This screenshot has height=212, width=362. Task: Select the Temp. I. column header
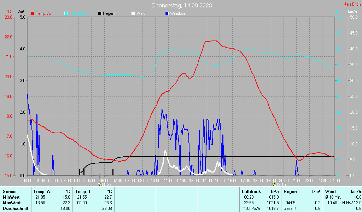(83, 192)
